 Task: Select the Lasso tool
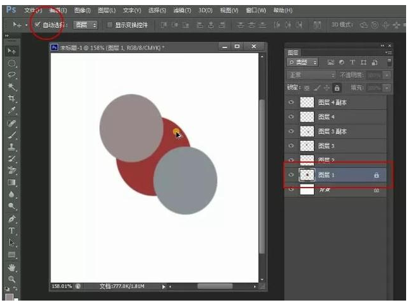pos(12,75)
